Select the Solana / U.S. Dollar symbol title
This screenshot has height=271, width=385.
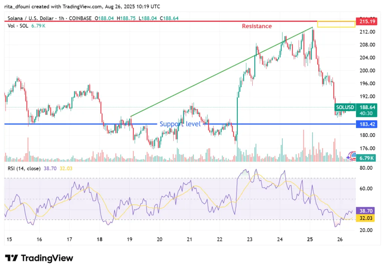pyautogui.click(x=30, y=18)
